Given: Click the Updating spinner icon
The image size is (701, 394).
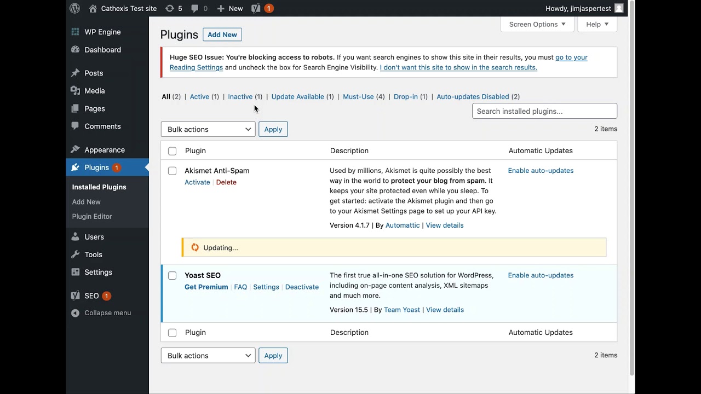Looking at the screenshot, I should click(195, 247).
